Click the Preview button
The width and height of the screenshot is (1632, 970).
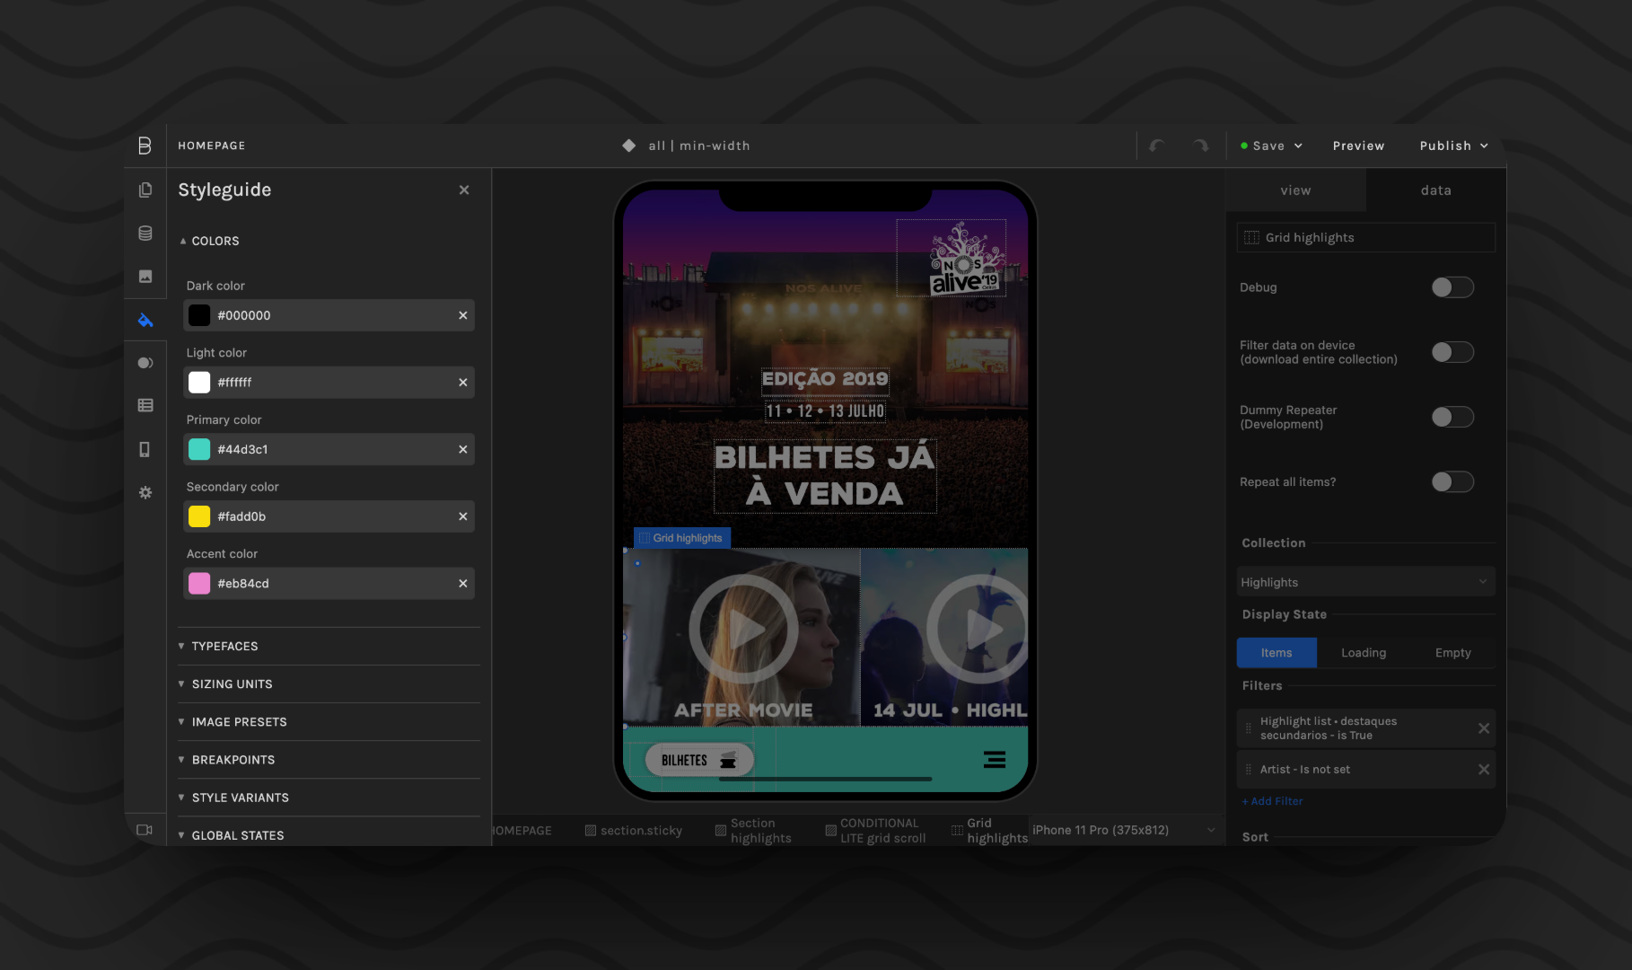[1358, 145]
